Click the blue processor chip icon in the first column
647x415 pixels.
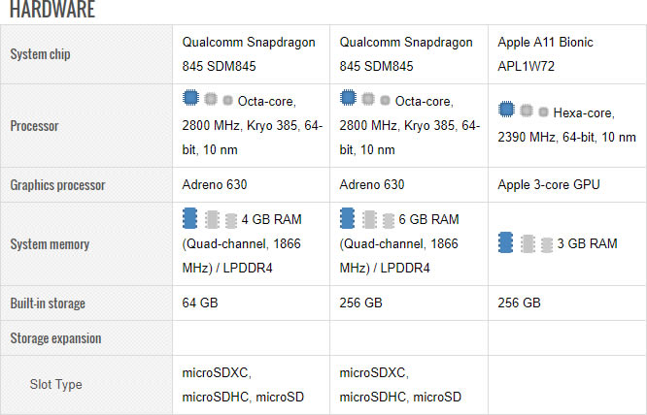(190, 99)
